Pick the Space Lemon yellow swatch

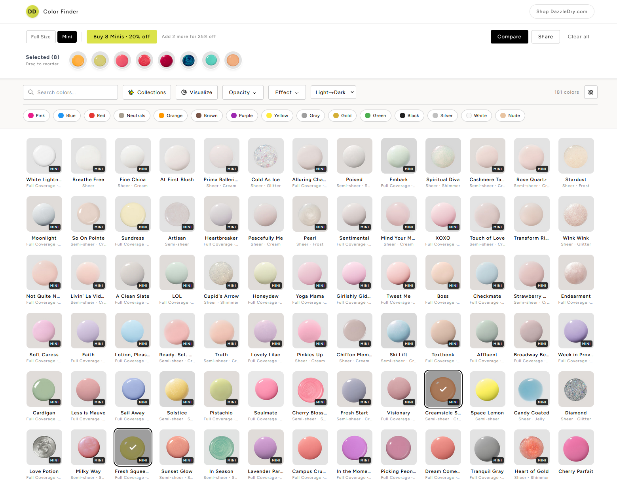tap(487, 389)
